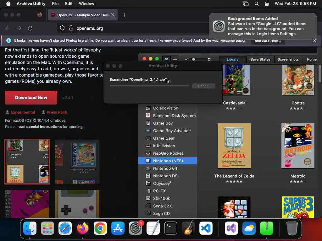Viewport: 322px width, 241px height.
Task: Select the Castlevania screenshot thumbnail
Action: (x=27, y=162)
